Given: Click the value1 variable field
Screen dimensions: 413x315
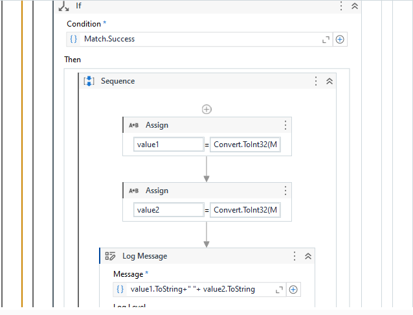Looking at the screenshot, I should pos(168,145).
